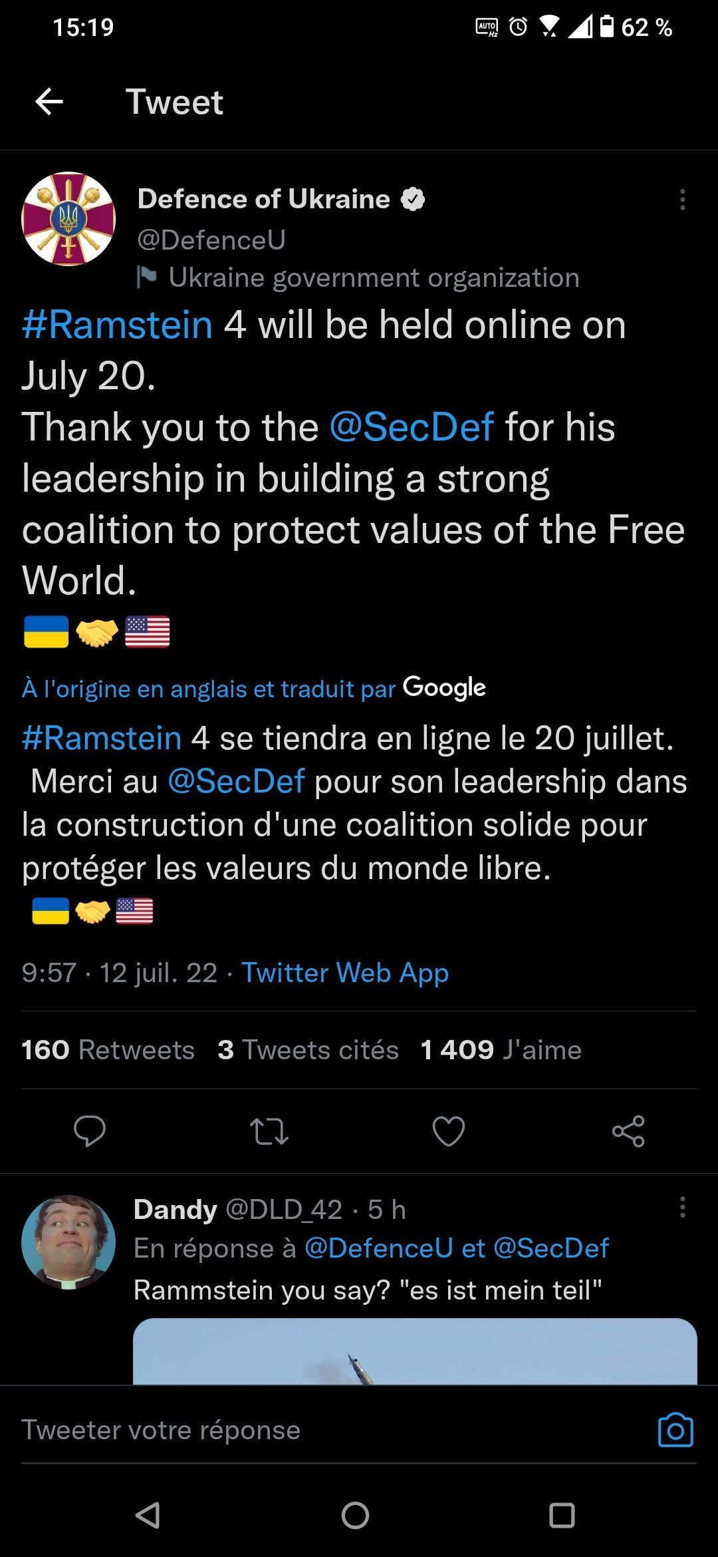Retweet using the retweet arrows icon
This screenshot has height=1557, width=718.
click(x=269, y=1130)
